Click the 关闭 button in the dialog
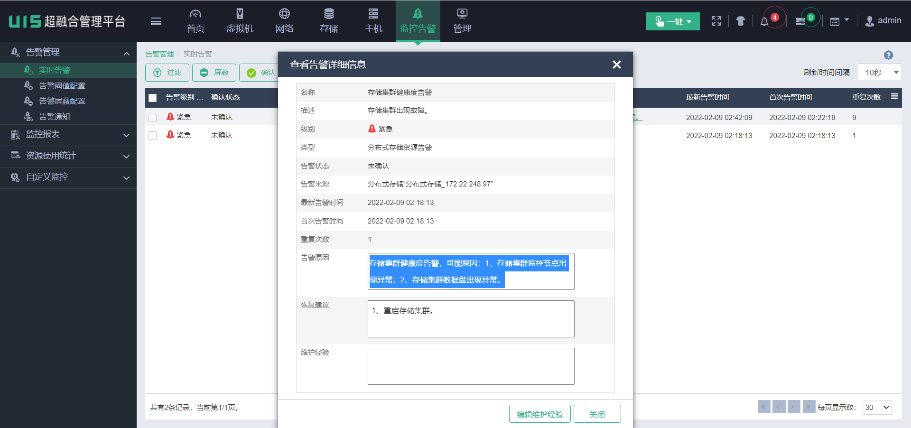Screen dimensions: 911x428 (597, 414)
